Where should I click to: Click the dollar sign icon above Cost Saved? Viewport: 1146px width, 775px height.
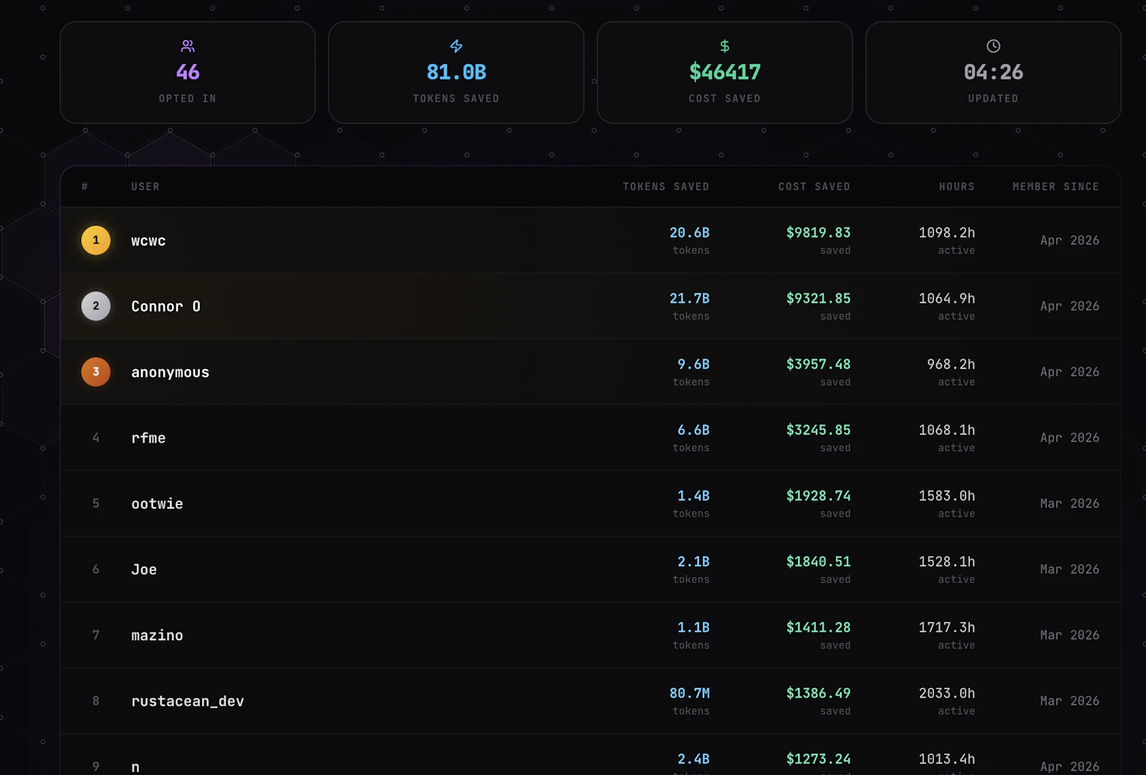tap(725, 46)
